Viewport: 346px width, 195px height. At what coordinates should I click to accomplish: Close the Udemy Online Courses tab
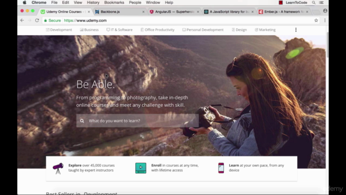click(89, 12)
